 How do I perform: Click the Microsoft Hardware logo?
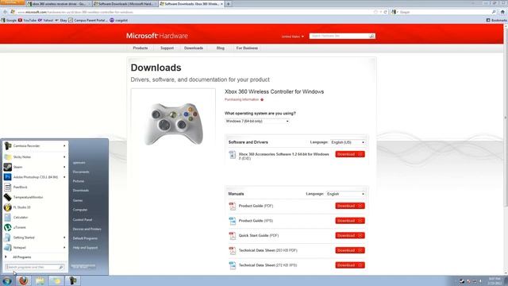pos(157,36)
